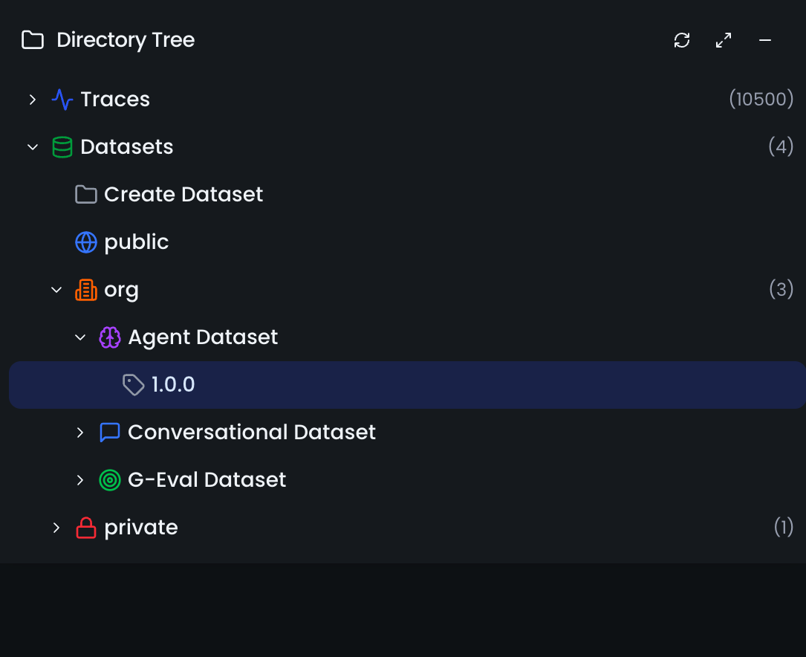Select the G-Eval Dataset label

coord(207,480)
